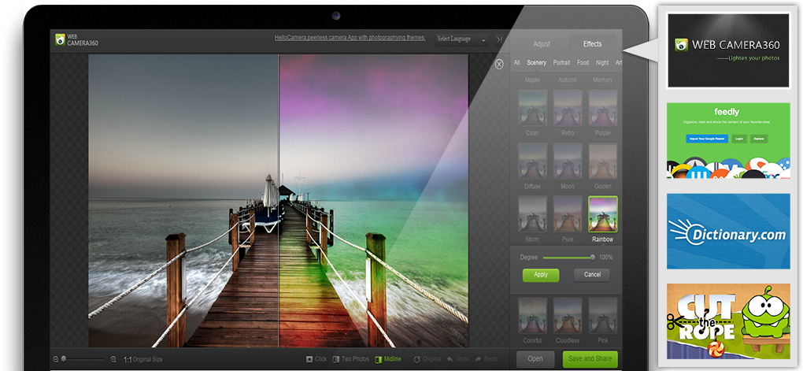Close the image with the circled X
803x371 pixels.
498,65
